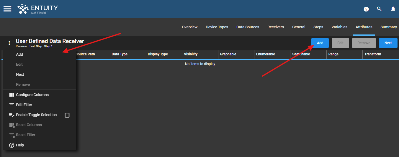399x157 pixels.
Task: Open the data transfer status icon
Action: [366, 9]
